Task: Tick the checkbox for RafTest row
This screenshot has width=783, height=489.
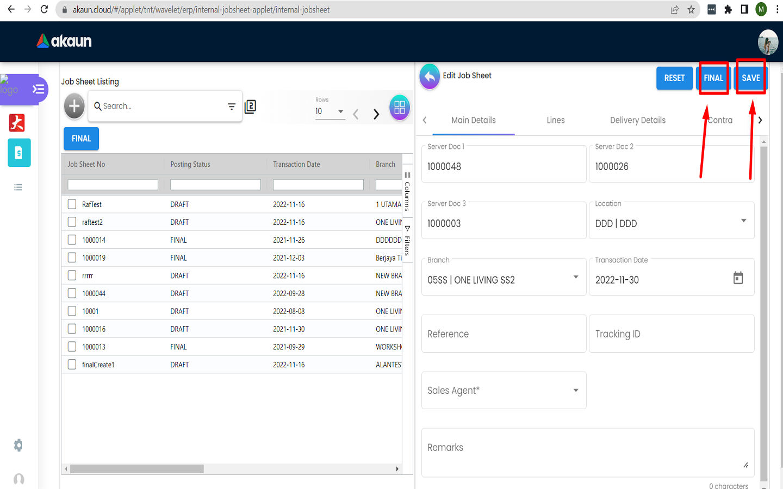Action: (72, 204)
